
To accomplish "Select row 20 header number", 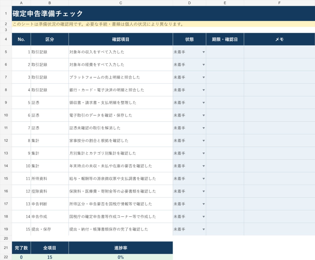I will (6, 238).
